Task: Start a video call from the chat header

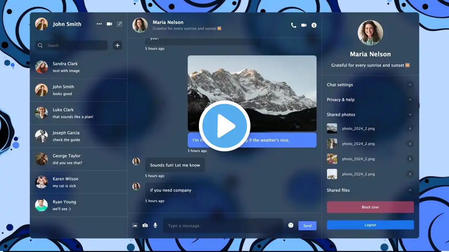Action: coord(304,25)
